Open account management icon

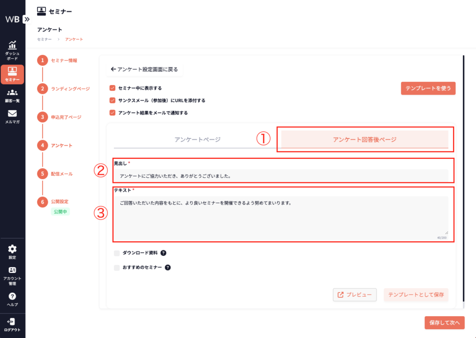(13, 270)
